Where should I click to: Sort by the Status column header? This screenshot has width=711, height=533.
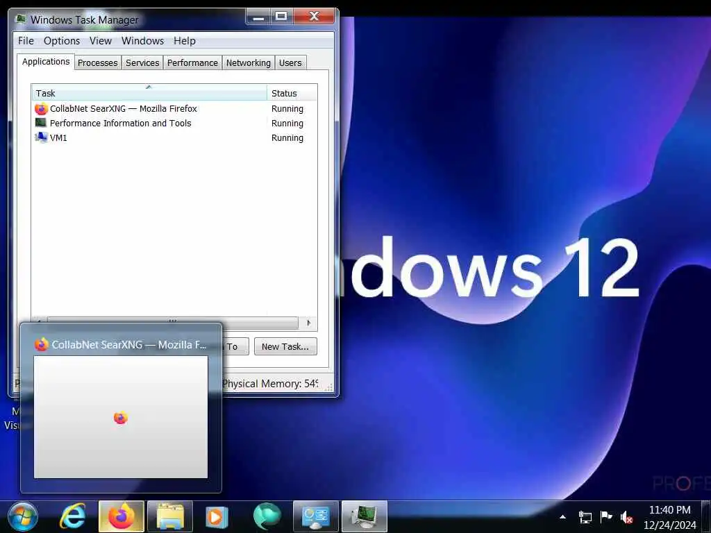[x=292, y=93]
